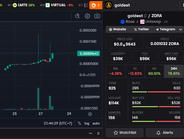Click the date label 29 on time axis
This screenshot has width=184, height=139.
[69, 114]
